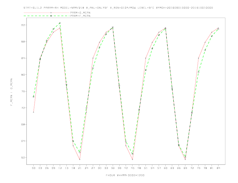The image size is (238, 183).
Task: Click x-axis forecast hour label 39
Action: coord(119,168)
